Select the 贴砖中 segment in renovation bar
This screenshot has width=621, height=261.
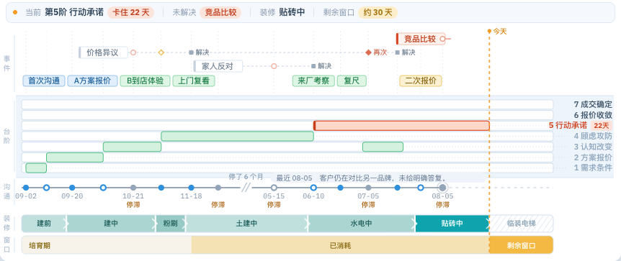point(452,224)
